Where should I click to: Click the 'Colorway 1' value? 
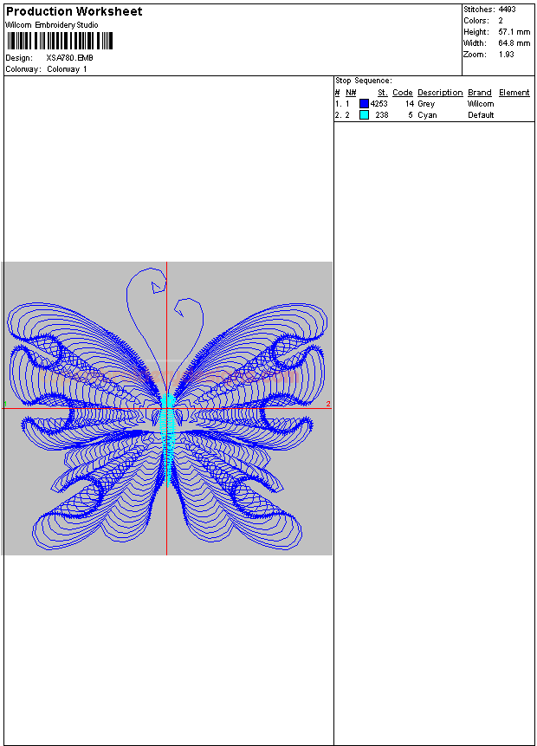pos(67,69)
